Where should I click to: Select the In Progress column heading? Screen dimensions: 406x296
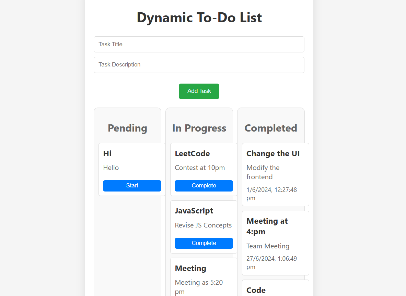point(199,128)
